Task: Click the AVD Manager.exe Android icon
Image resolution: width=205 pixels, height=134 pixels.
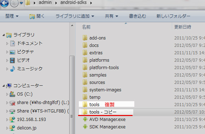Action: 85,120
